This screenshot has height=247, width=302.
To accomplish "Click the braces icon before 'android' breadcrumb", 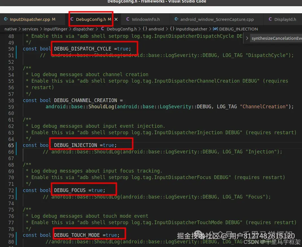I will pyautogui.click(x=145, y=29).
